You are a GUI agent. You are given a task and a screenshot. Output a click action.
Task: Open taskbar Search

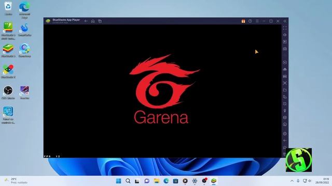(x=128, y=181)
